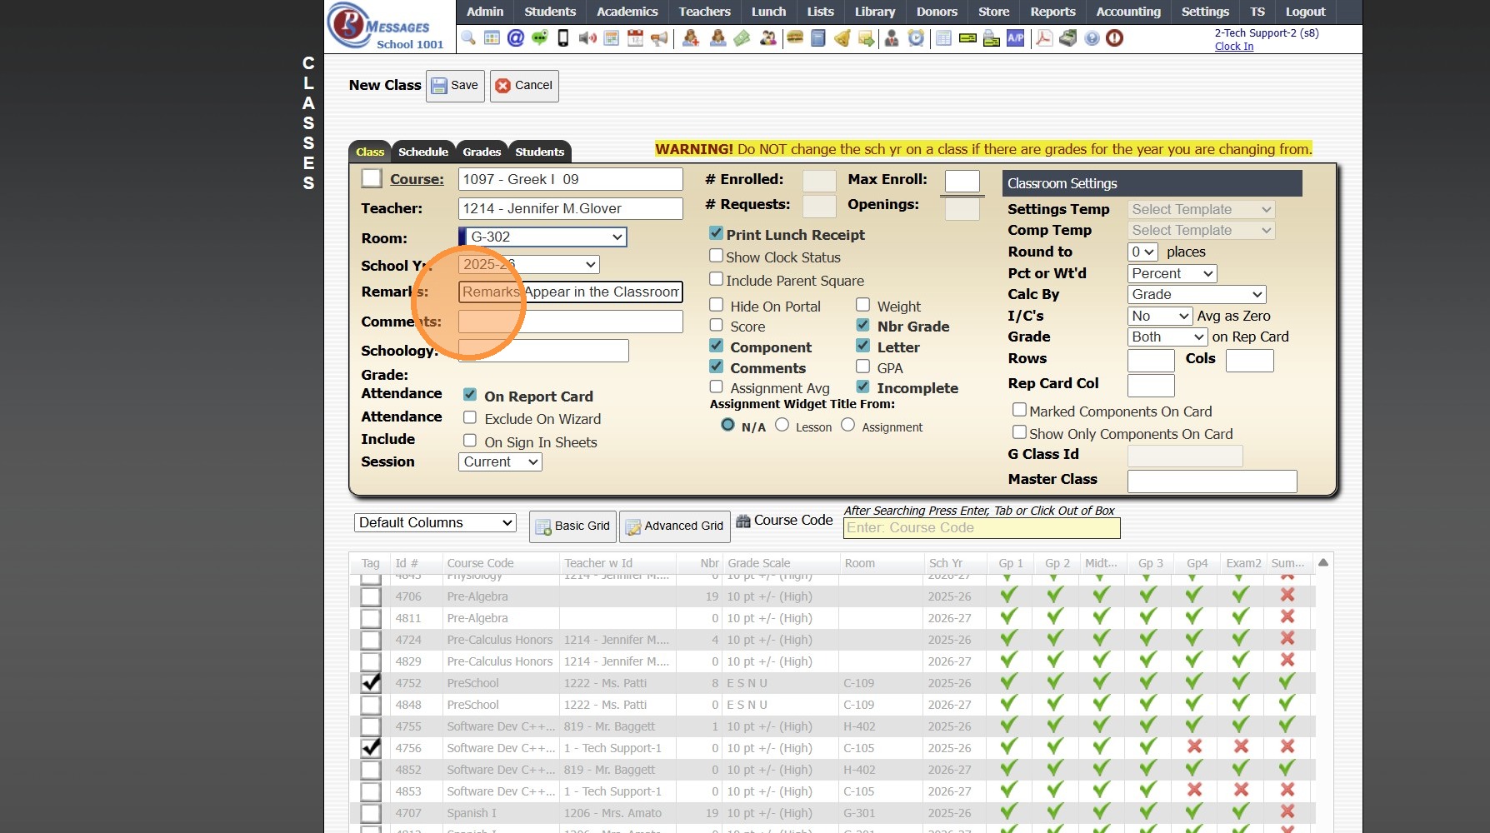
Task: Click the magnifying glass search icon
Action: tap(468, 38)
